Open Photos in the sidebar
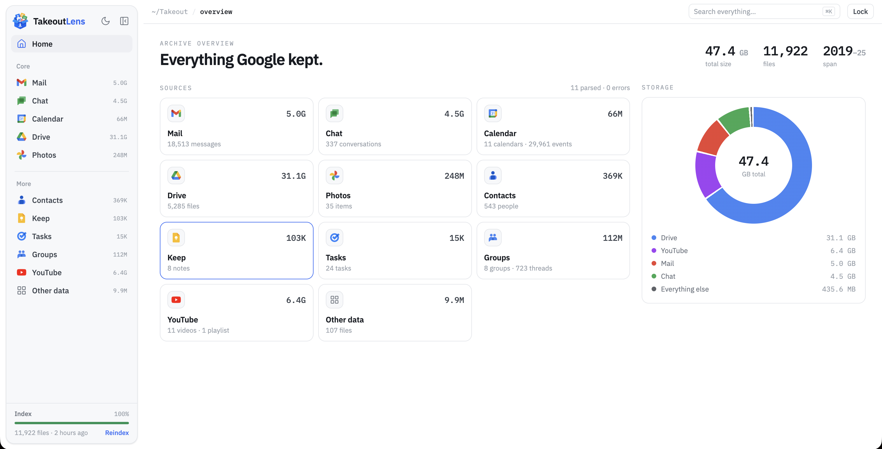The height and width of the screenshot is (449, 882). coord(71,155)
